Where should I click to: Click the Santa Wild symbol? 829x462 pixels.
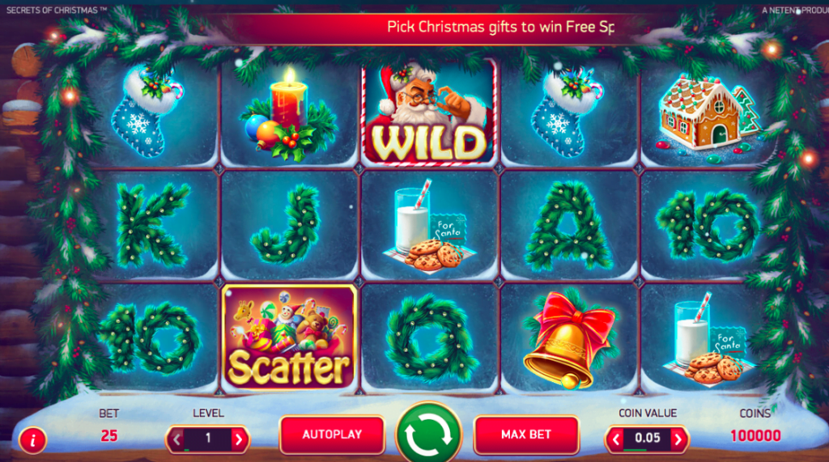tap(429, 112)
